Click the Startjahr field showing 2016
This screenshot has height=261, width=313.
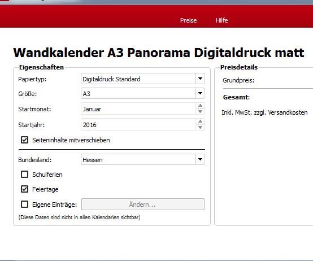[138, 124]
